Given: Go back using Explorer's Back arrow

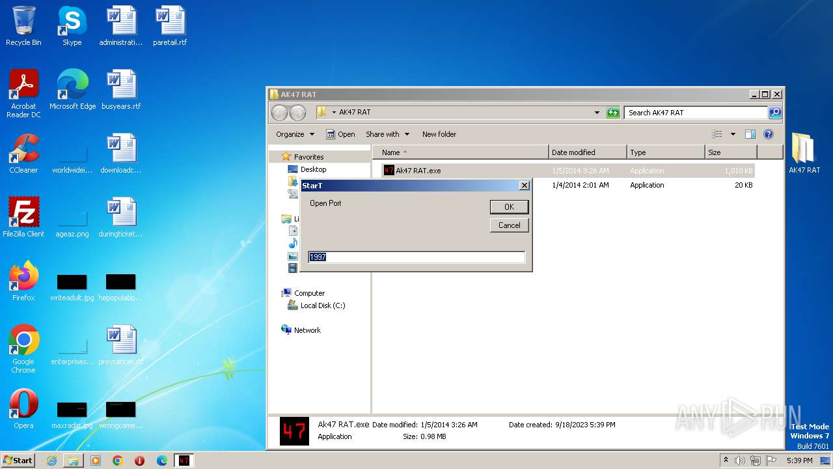Looking at the screenshot, I should pyautogui.click(x=279, y=113).
